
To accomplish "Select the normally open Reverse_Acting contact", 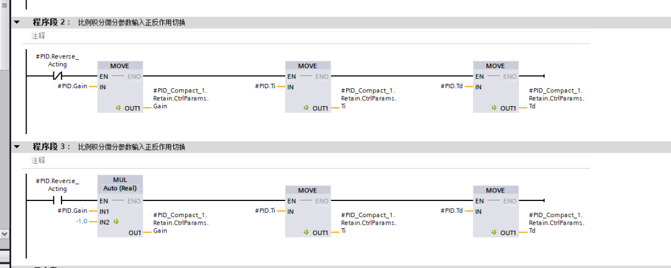I will 57,200.
